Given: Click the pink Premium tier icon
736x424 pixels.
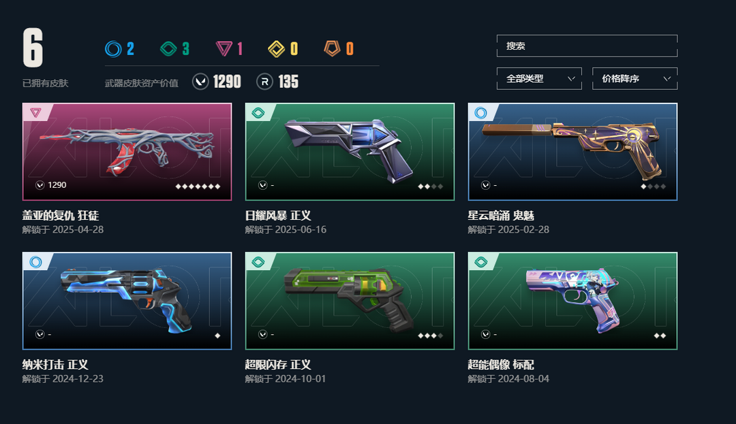Looking at the screenshot, I should tap(224, 49).
